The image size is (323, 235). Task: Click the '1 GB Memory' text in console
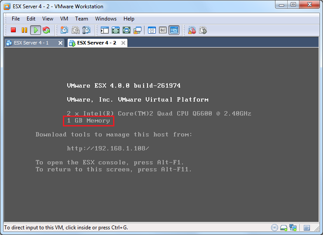coord(88,121)
